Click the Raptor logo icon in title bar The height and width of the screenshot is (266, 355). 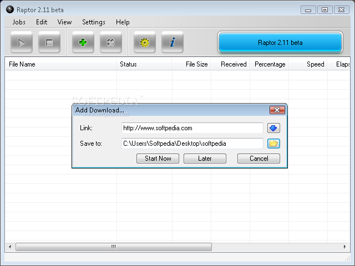point(10,9)
